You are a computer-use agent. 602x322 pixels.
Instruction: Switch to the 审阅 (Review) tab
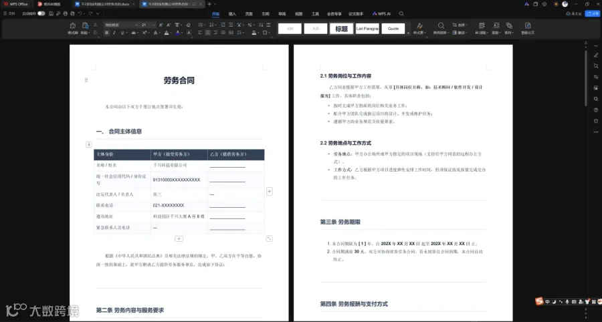point(282,14)
